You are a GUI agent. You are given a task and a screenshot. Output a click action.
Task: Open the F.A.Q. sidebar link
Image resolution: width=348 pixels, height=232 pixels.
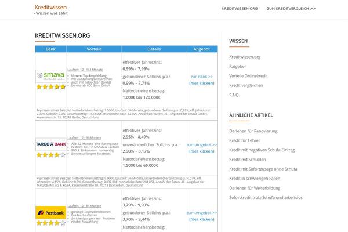[x=234, y=95]
